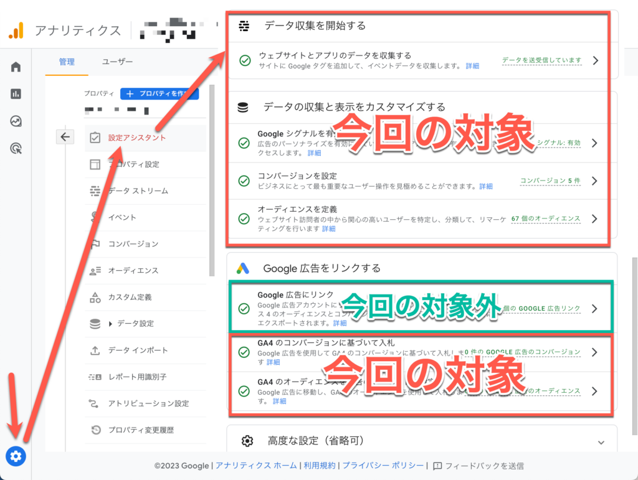
Task: Click green check beside Google 広告にリンク
Action: tap(244, 309)
